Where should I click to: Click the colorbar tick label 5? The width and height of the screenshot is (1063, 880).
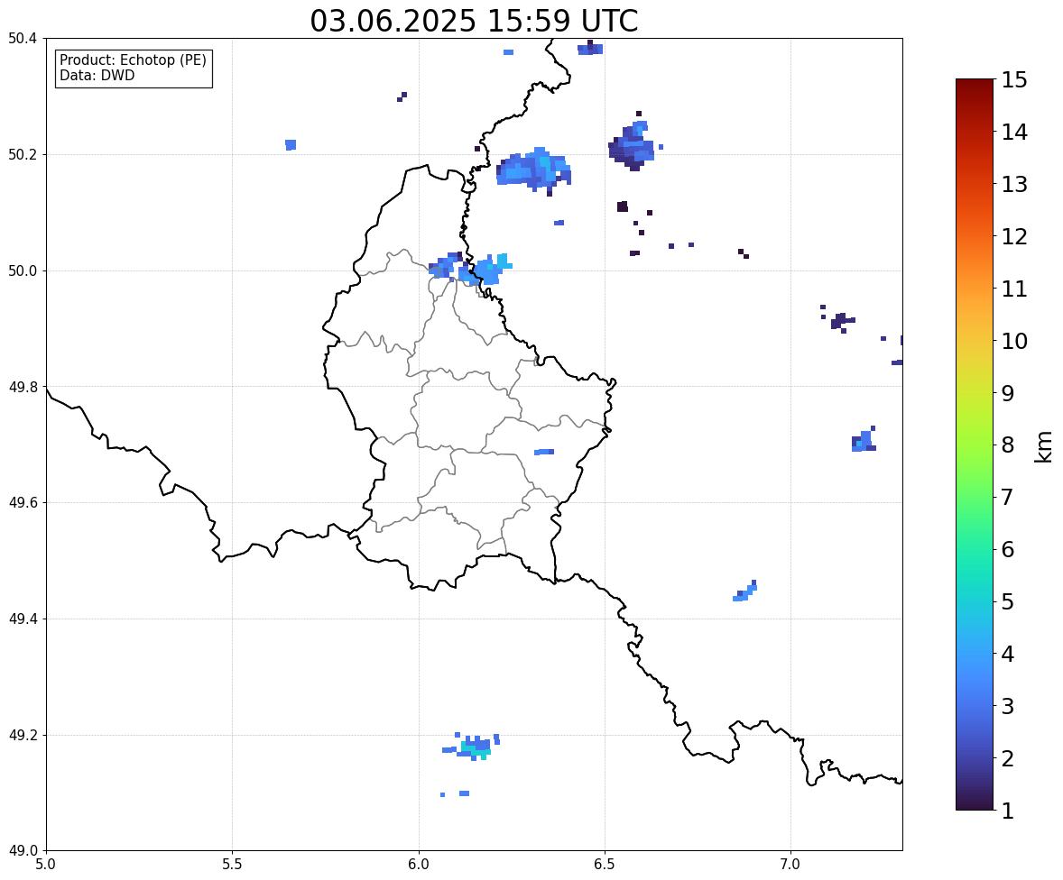point(1007,601)
